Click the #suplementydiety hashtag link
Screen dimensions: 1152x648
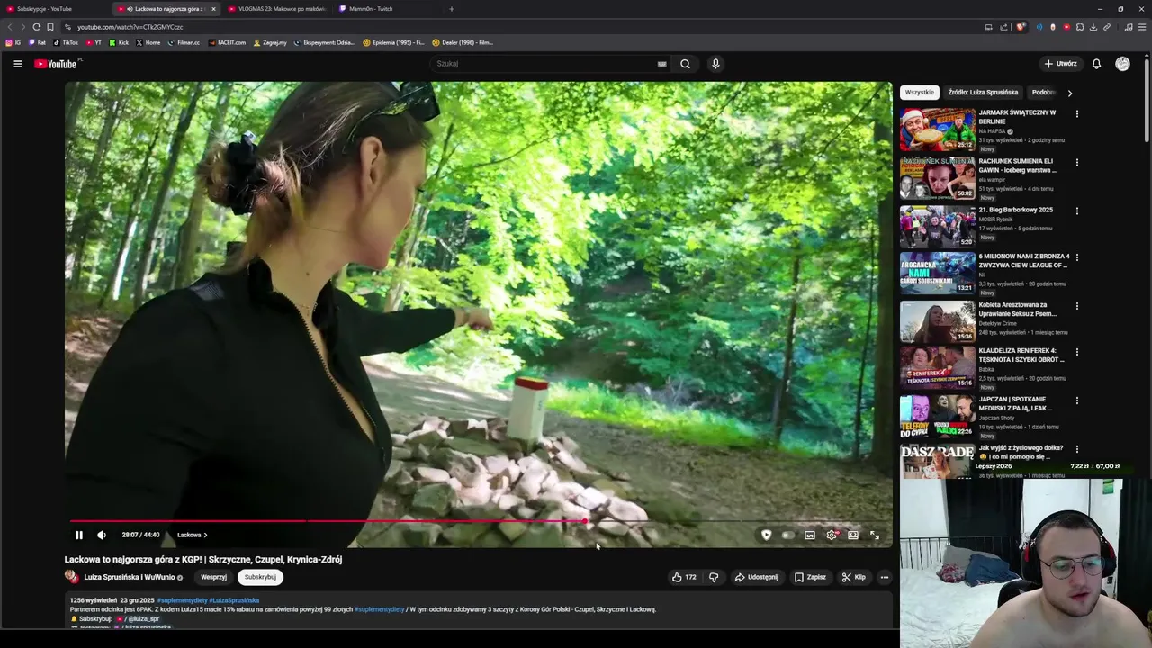click(x=182, y=600)
